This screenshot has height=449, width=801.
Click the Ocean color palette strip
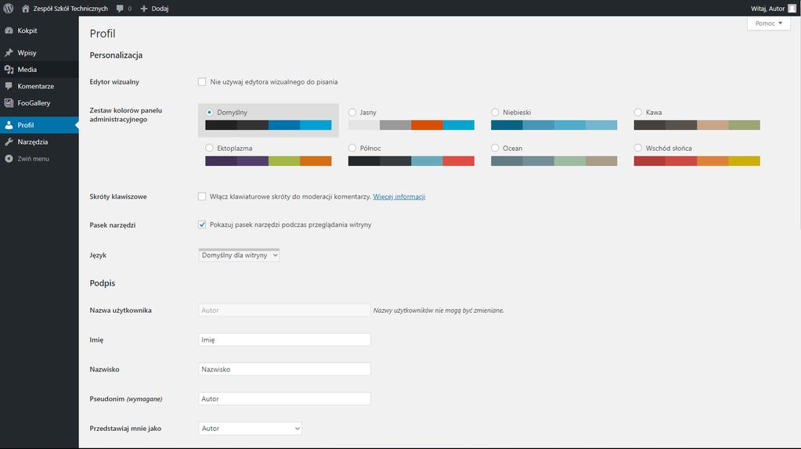(554, 161)
